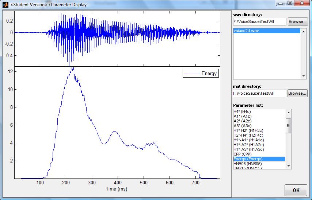Image resolution: width=312 pixels, height=200 pixels.
Task: Click the Parameter list scrollbar thumb
Action: pos(289,126)
